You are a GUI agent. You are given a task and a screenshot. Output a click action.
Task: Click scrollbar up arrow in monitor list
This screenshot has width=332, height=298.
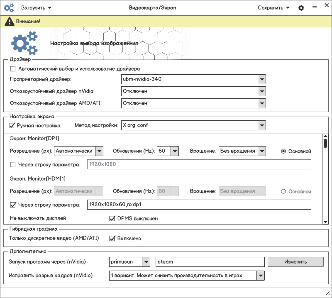[325, 136]
